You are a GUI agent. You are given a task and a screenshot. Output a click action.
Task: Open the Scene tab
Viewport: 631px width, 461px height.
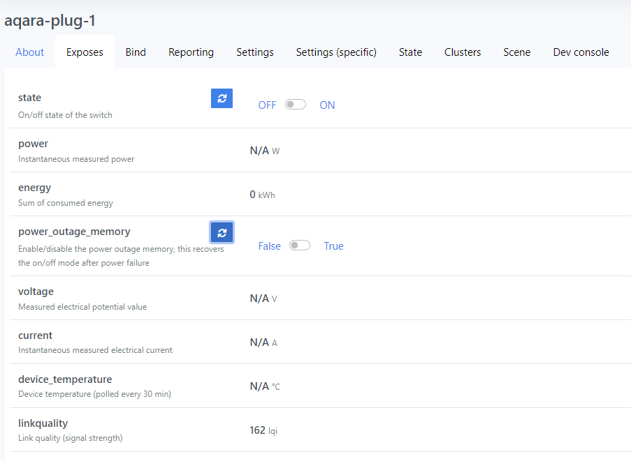(516, 52)
